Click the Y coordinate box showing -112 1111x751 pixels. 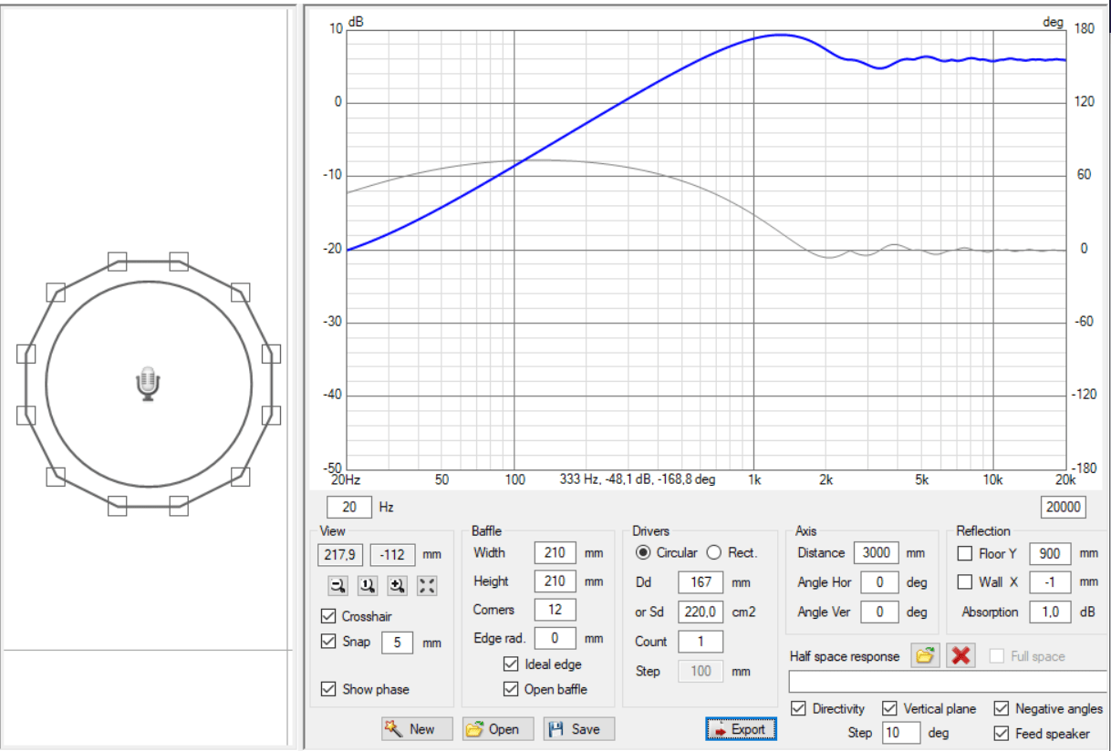[x=393, y=554]
